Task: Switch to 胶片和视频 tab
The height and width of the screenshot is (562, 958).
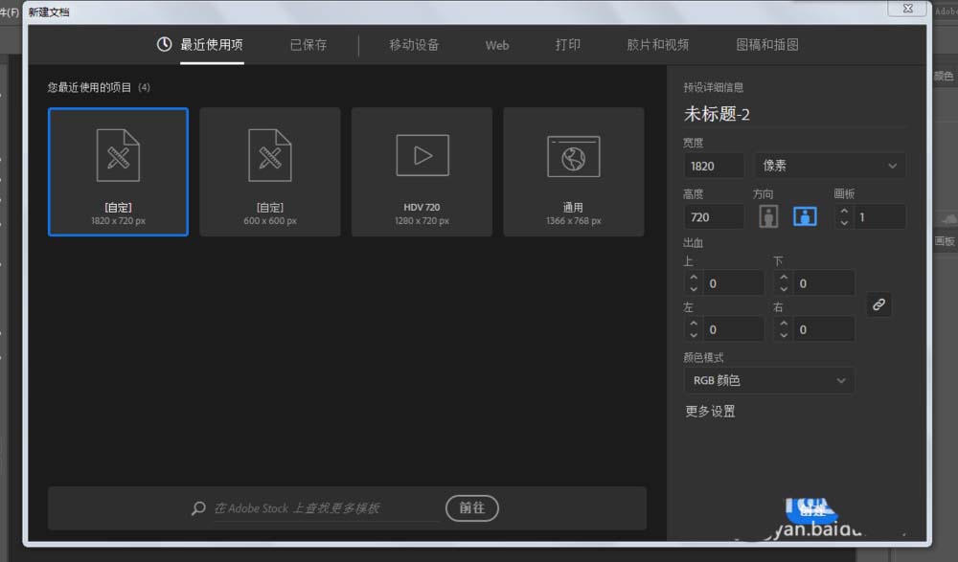Action: (x=657, y=45)
